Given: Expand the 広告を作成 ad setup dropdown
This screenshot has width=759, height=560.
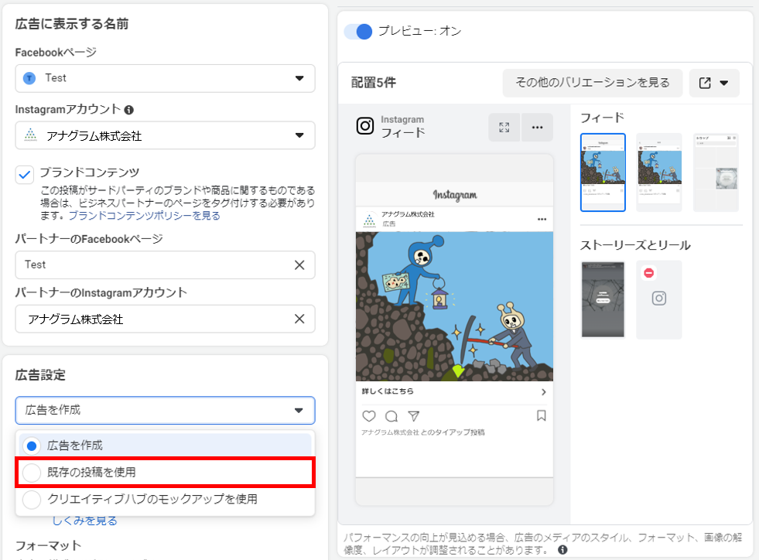Looking at the screenshot, I should point(165,410).
